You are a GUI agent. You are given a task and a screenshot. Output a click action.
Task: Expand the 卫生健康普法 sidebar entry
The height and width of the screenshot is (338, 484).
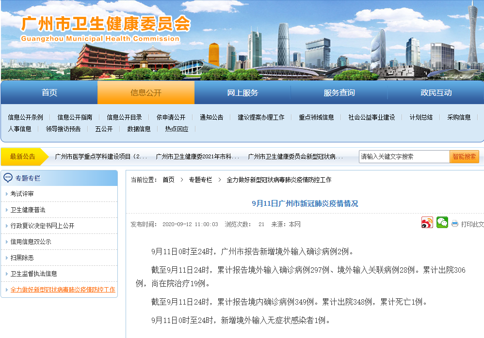pyautogui.click(x=28, y=210)
